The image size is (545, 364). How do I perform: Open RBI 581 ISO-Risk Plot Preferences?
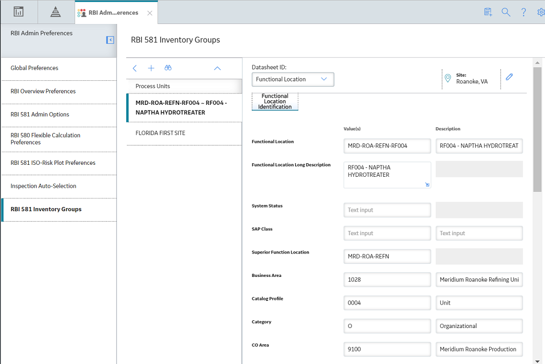[59, 163]
